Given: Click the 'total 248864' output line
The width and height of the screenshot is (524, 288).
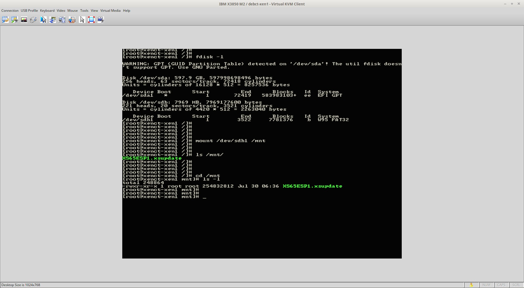Looking at the screenshot, I should click(x=143, y=183).
